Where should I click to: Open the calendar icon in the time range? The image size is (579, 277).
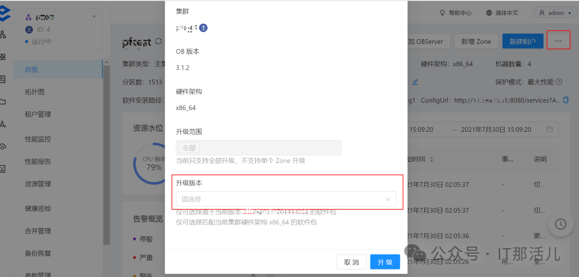point(550,130)
